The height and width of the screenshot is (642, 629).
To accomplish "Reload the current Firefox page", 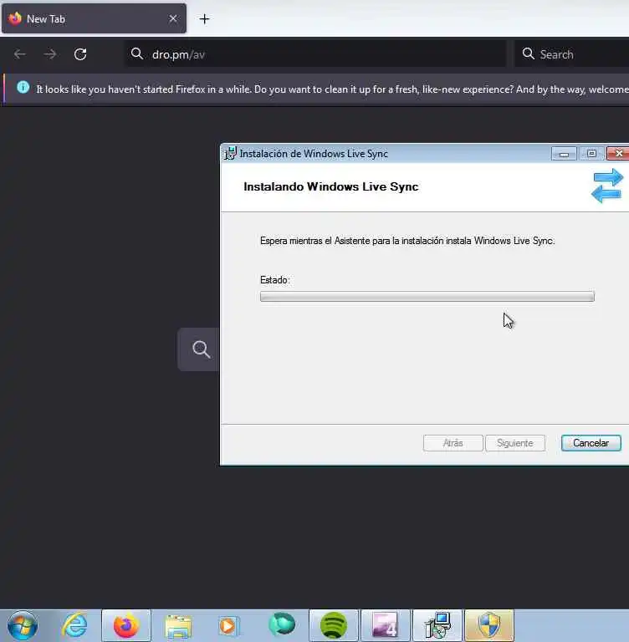I will pos(80,54).
